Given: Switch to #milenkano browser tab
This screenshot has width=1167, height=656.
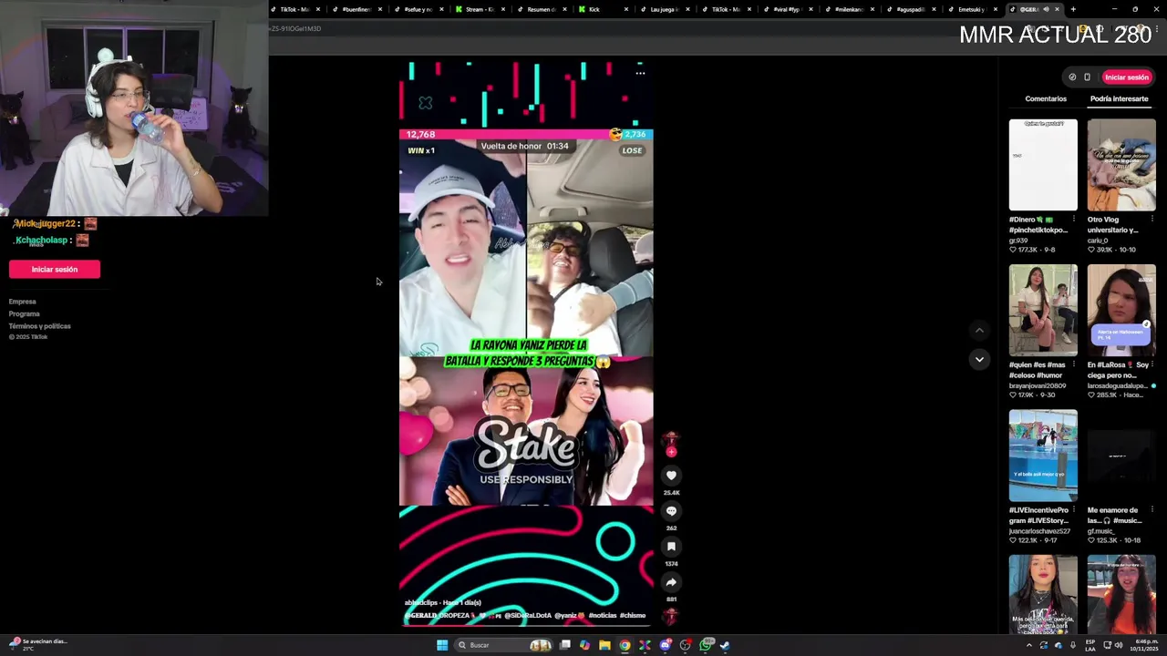Looking at the screenshot, I should coord(849,9).
